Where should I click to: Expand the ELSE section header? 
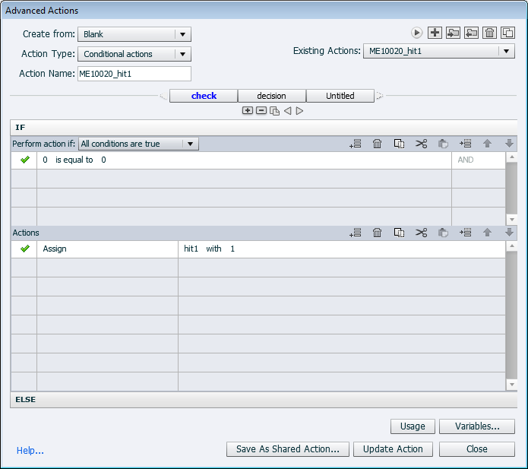[264, 400]
